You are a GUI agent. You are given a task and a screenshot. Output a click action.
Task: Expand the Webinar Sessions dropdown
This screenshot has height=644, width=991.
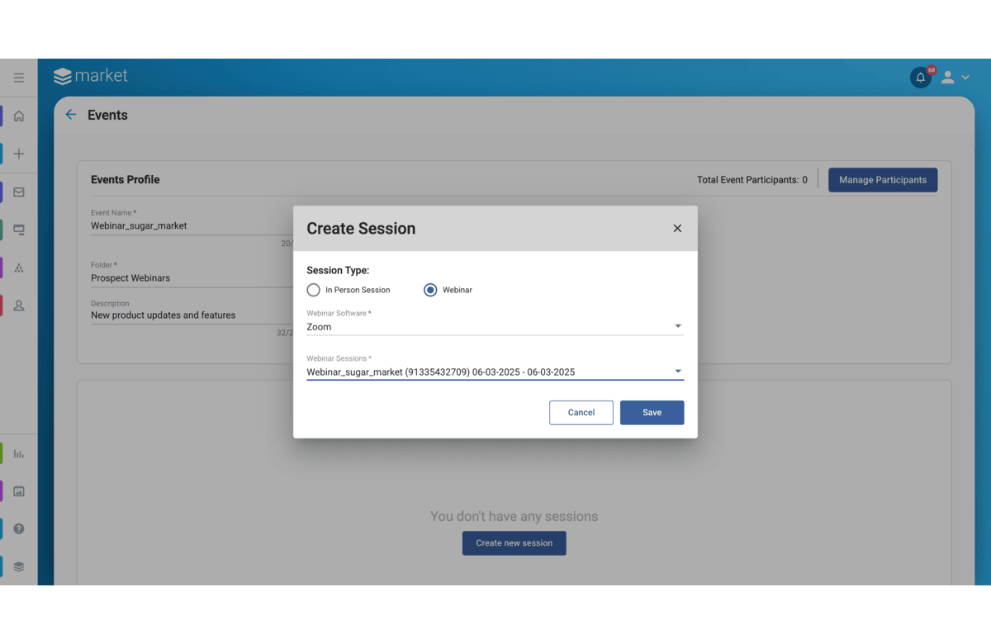click(678, 372)
